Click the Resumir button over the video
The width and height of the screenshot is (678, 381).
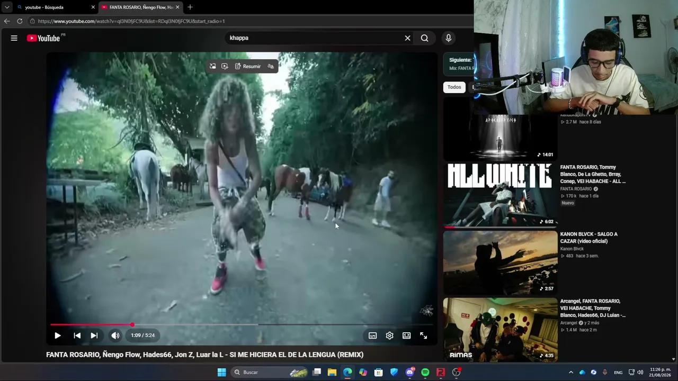[248, 67]
